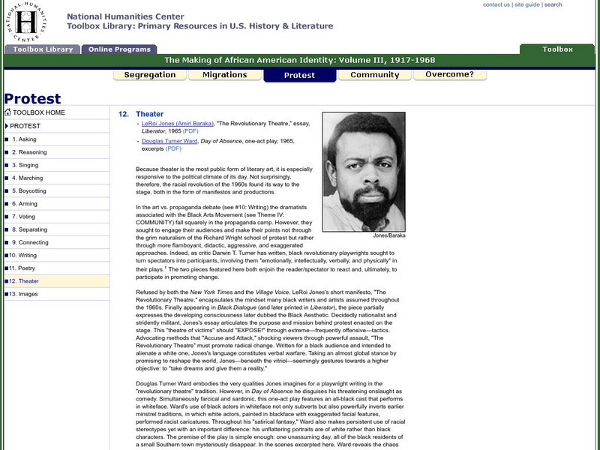Switch to the Community theme tab
Viewport: 600px width, 450px height.
(x=374, y=74)
